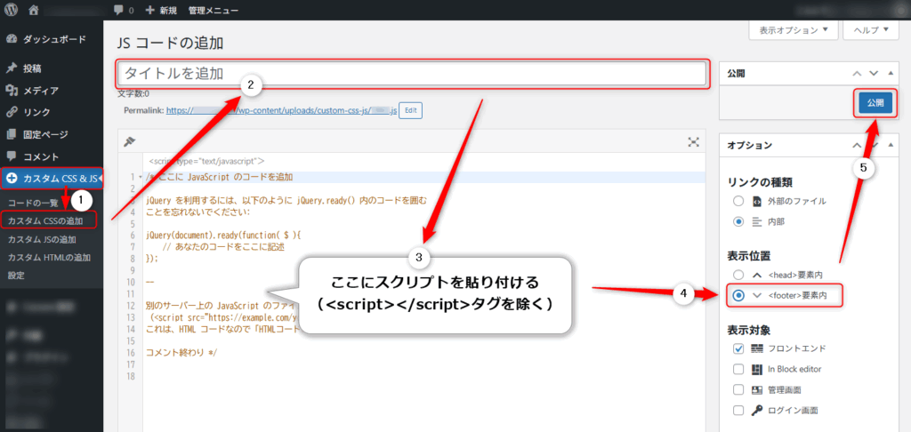Go to コードの一覧 submenu
This screenshot has height=432, width=911.
tap(33, 203)
